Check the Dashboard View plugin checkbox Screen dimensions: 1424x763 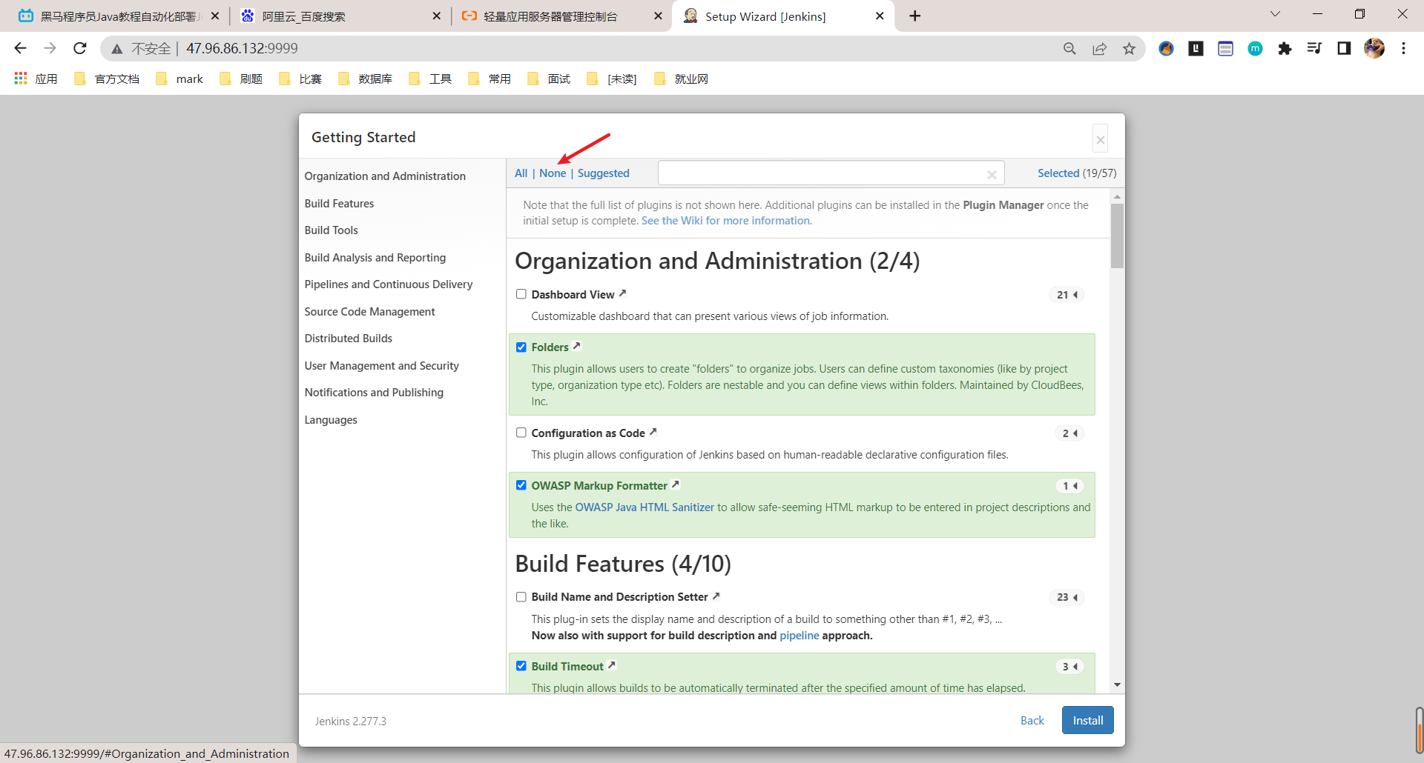521,294
